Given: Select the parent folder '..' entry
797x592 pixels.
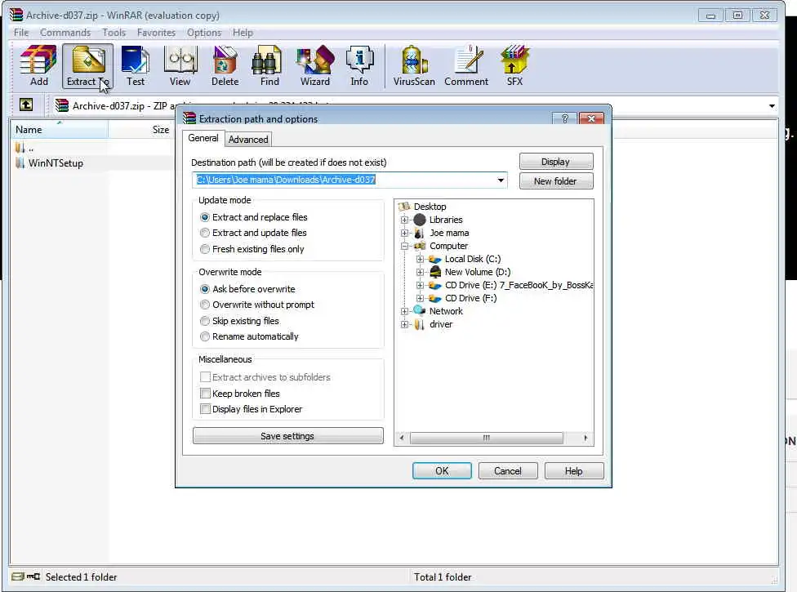Looking at the screenshot, I should (x=24, y=148).
